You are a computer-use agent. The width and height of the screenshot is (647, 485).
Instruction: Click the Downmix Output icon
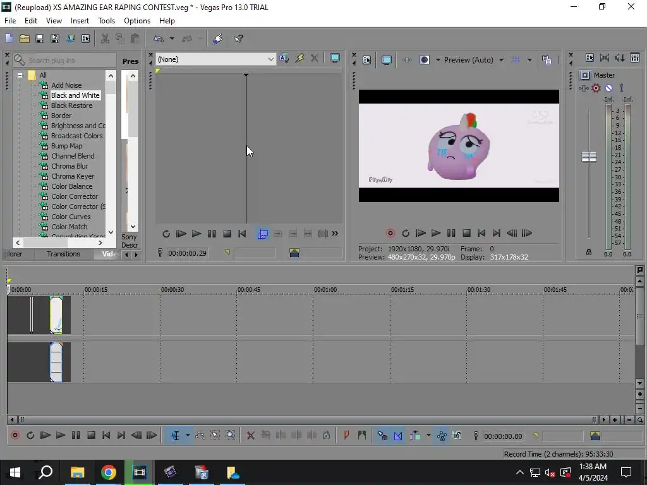pyautogui.click(x=605, y=58)
